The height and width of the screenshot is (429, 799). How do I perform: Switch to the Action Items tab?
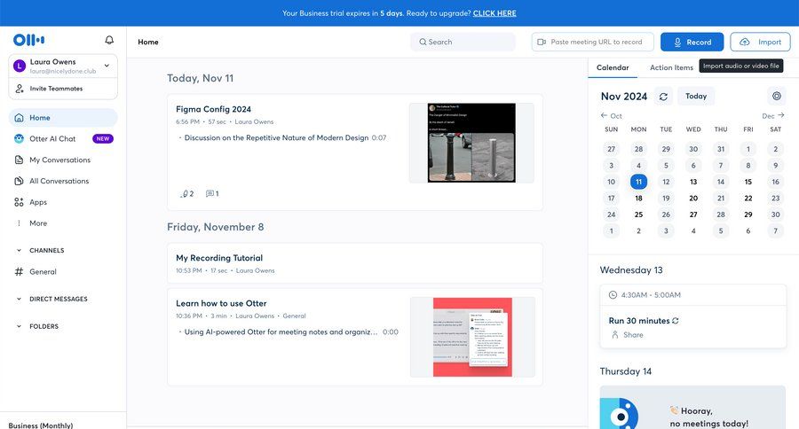671,67
